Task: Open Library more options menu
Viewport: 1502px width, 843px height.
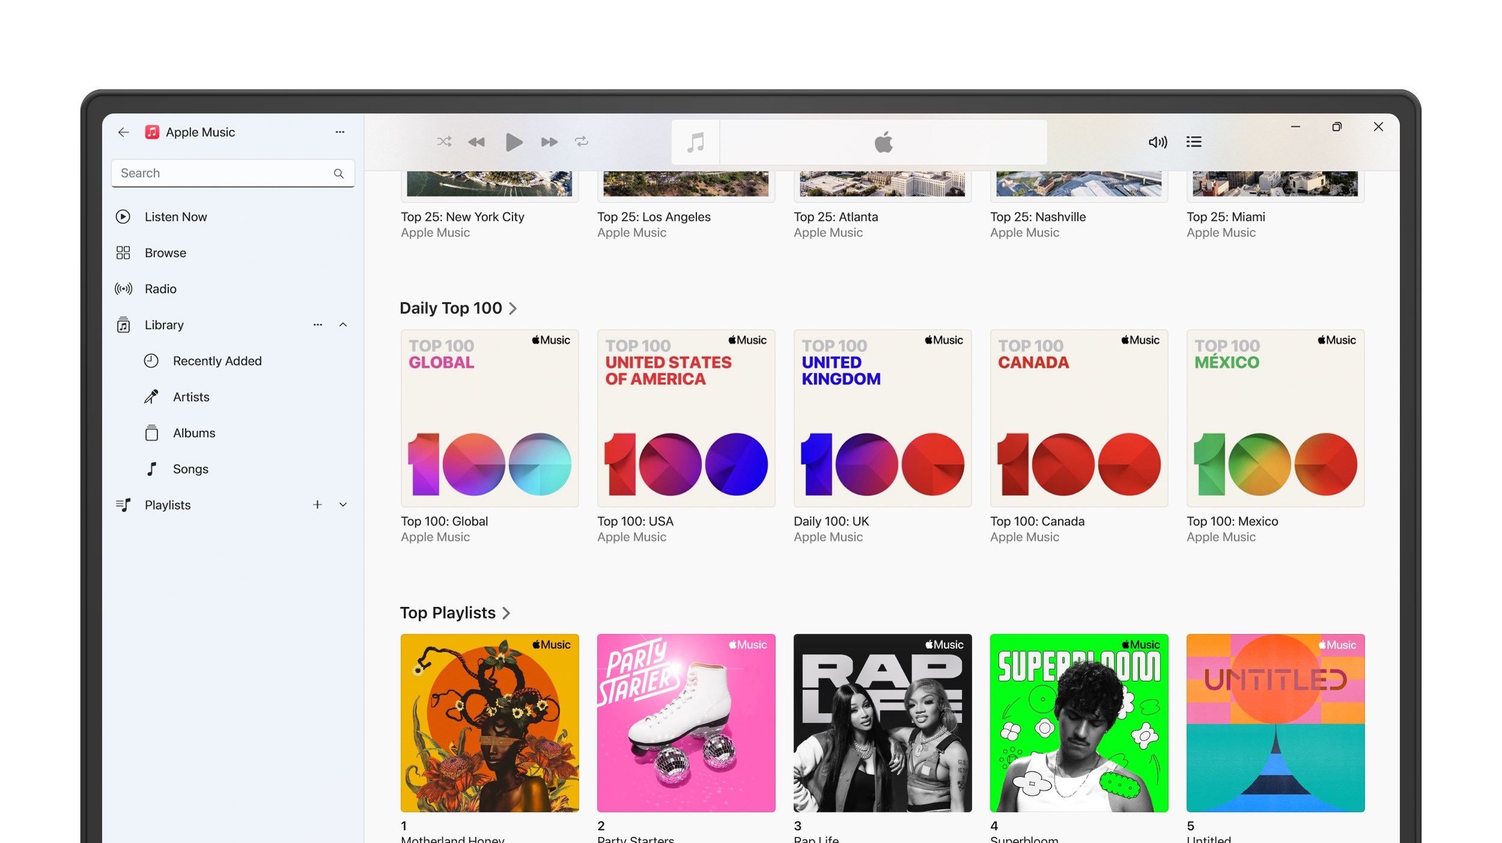Action: coord(317,325)
